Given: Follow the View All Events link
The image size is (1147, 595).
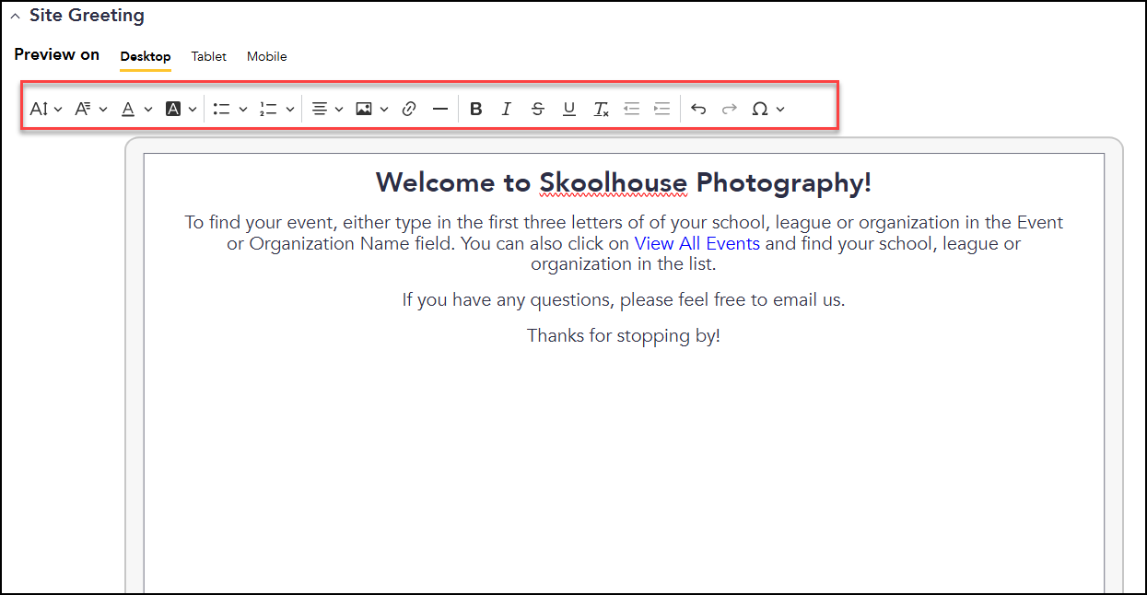Looking at the screenshot, I should [x=697, y=244].
